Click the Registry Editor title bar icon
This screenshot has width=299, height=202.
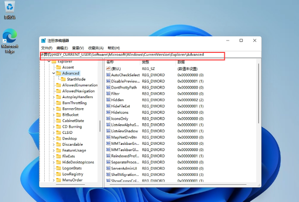[x=44, y=41]
